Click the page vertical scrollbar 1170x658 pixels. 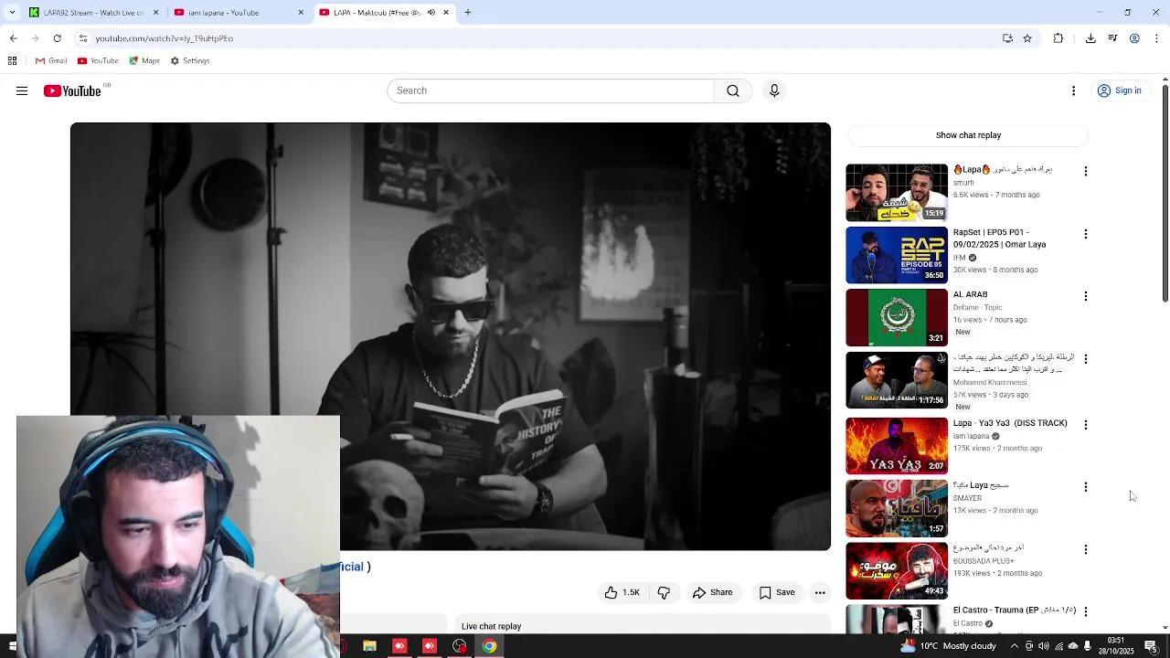tap(1165, 192)
